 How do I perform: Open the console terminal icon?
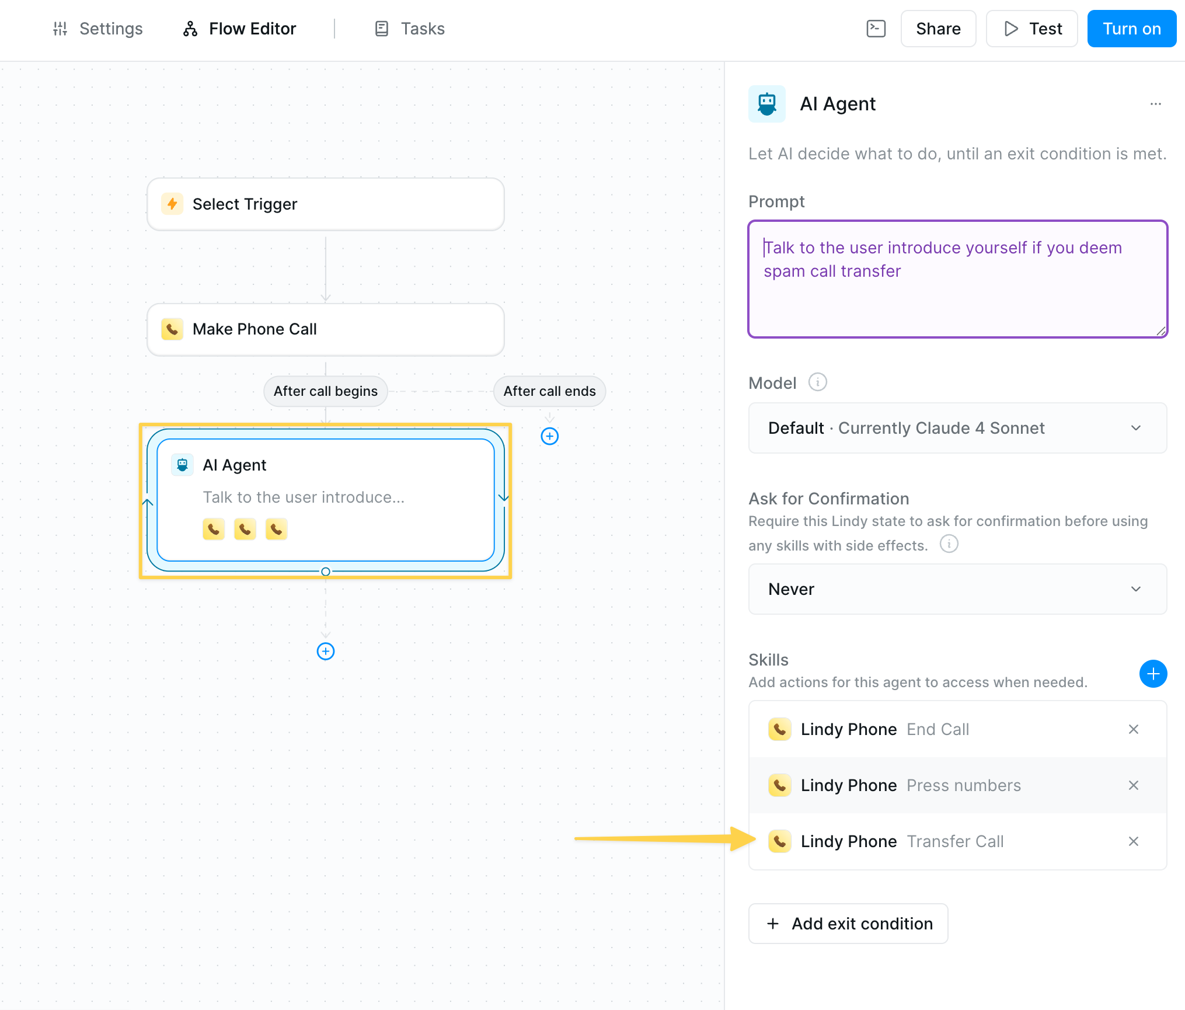876,29
